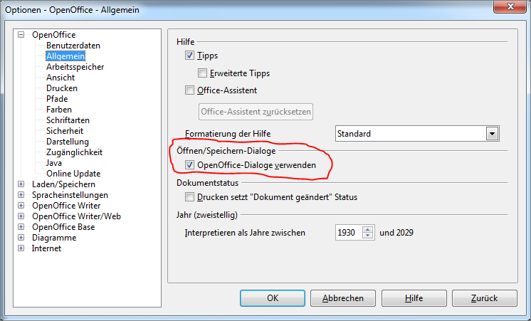This screenshot has width=531, height=321.
Task: Select Sicherheit in the tree
Action: (x=65, y=131)
